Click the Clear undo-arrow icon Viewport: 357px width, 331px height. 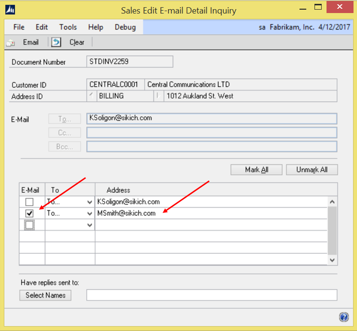pos(56,43)
